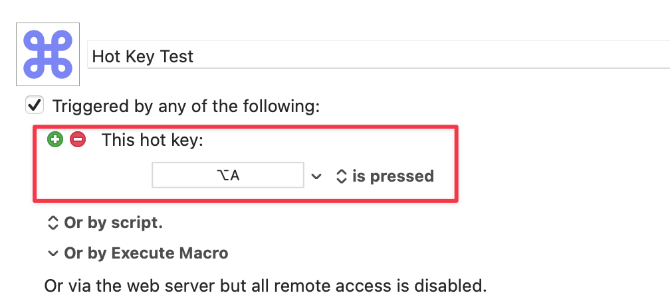The width and height of the screenshot is (670, 297).
Task: Click chevron icon beside 'Or by Execute Macro'
Action: (53, 253)
